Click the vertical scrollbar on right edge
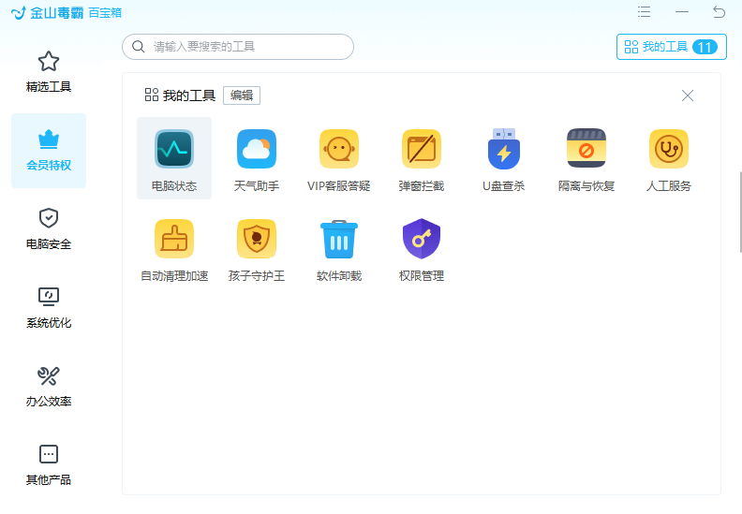This screenshot has width=742, height=514. point(739,213)
